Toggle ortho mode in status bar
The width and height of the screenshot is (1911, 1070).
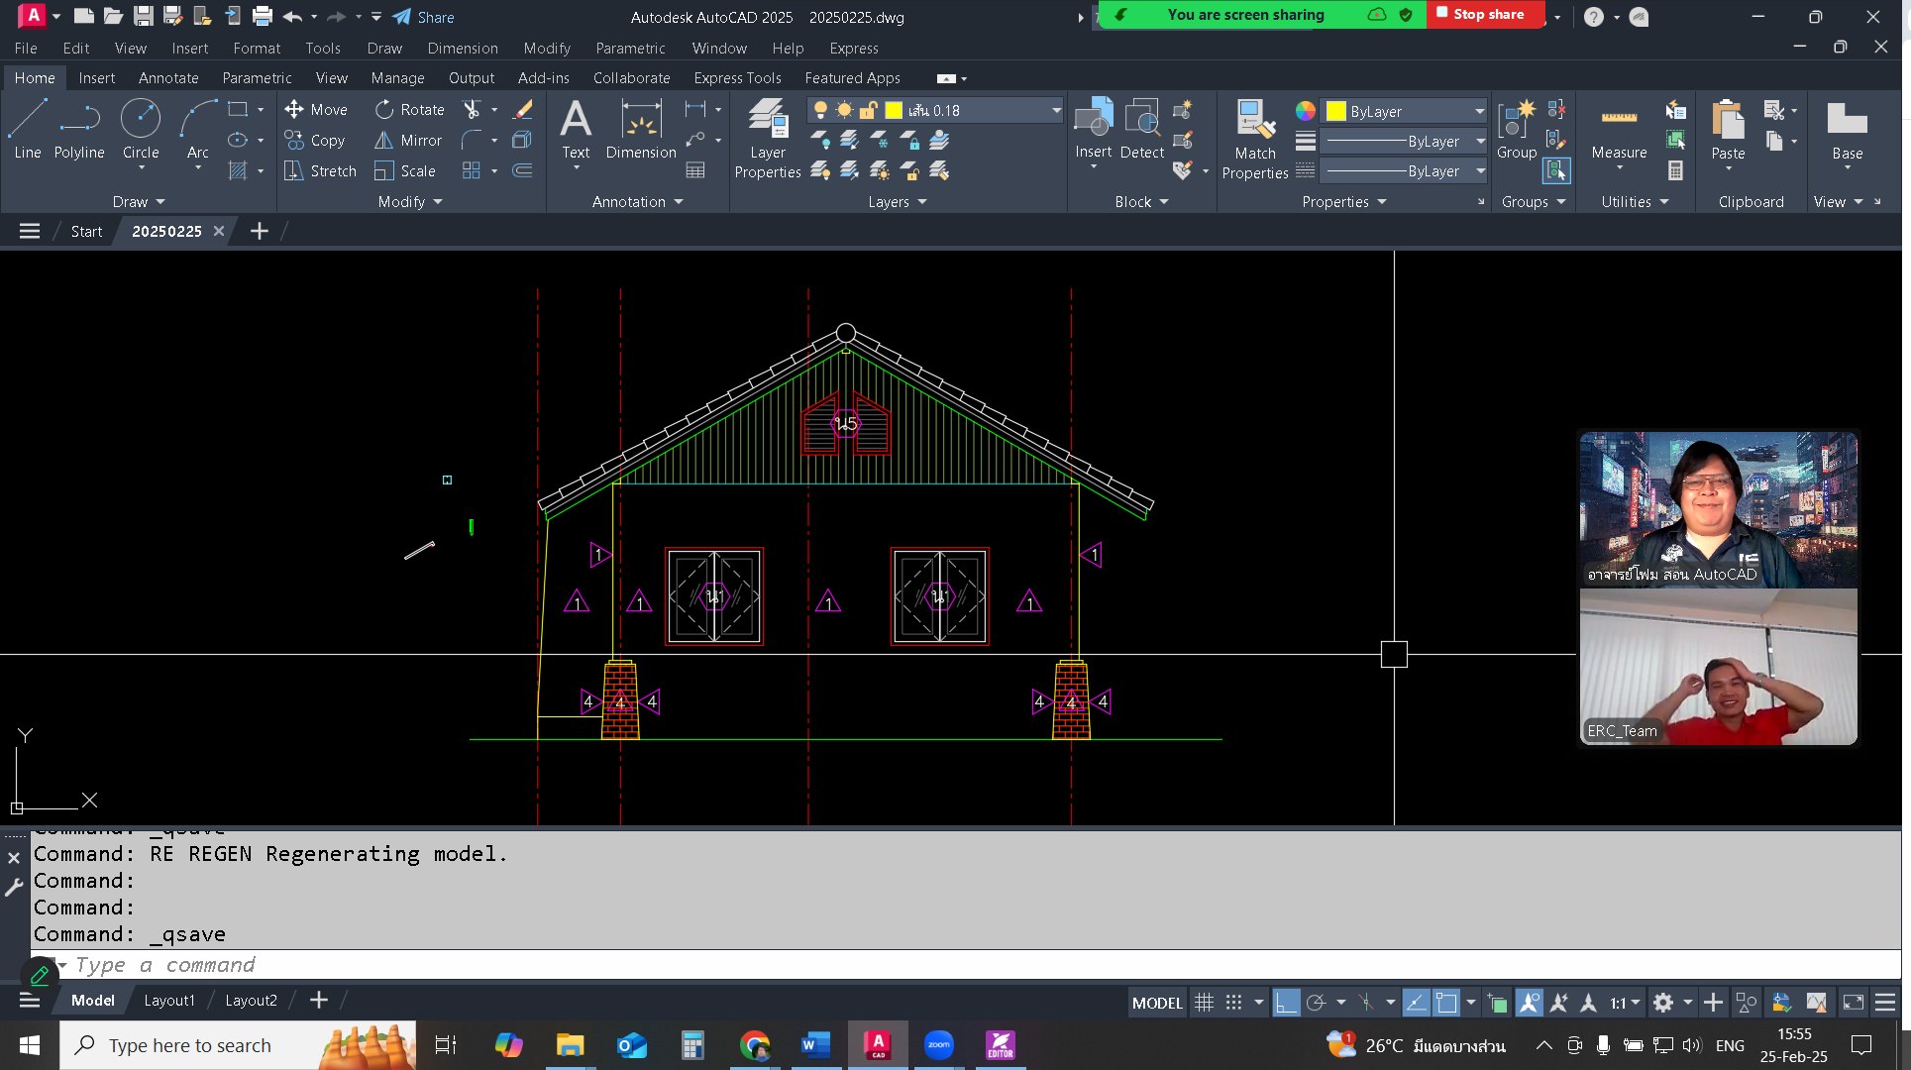tap(1286, 1003)
